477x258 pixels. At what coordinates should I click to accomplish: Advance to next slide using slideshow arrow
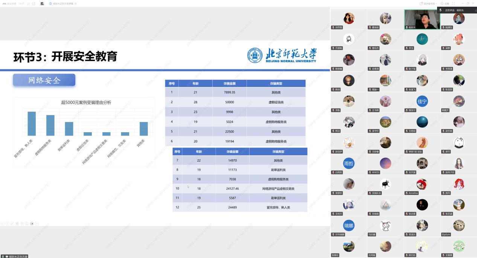7,223
